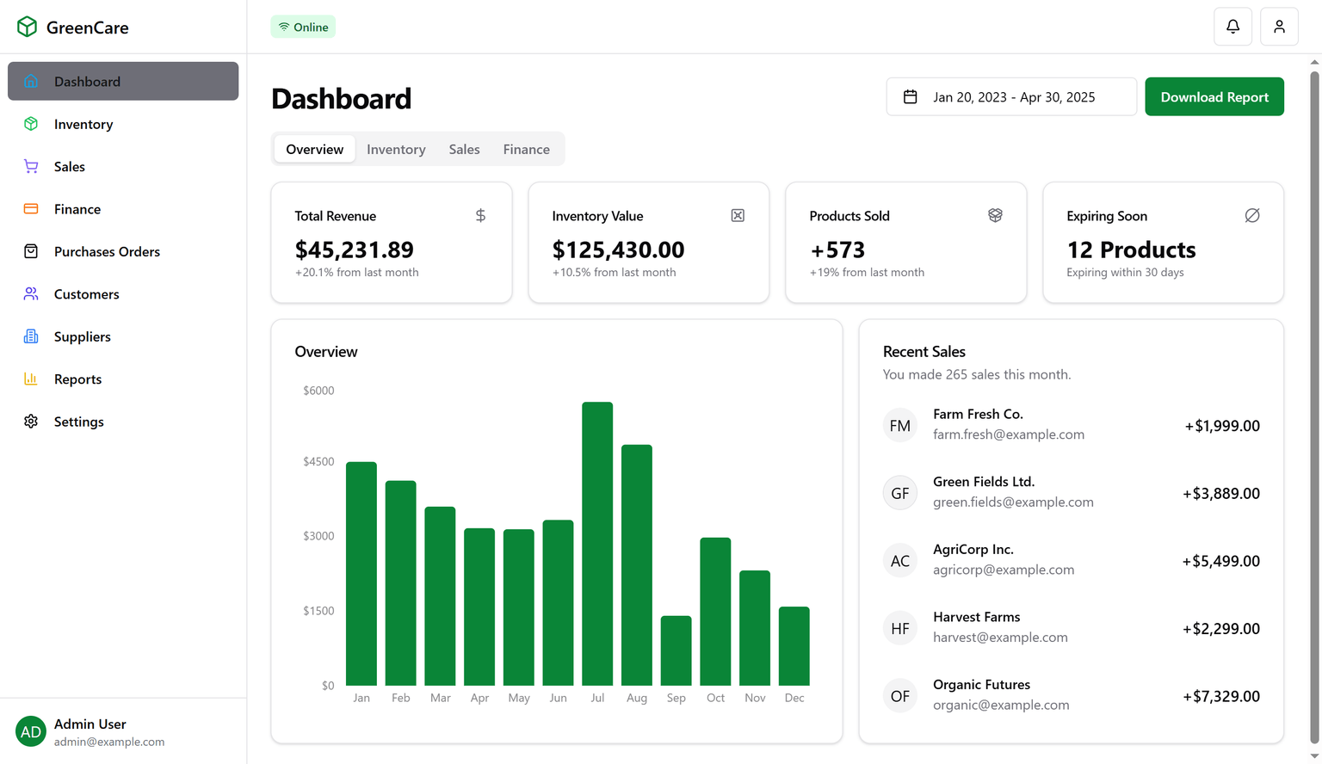Toggle the Online status badge
The height and width of the screenshot is (764, 1322).
coord(303,26)
